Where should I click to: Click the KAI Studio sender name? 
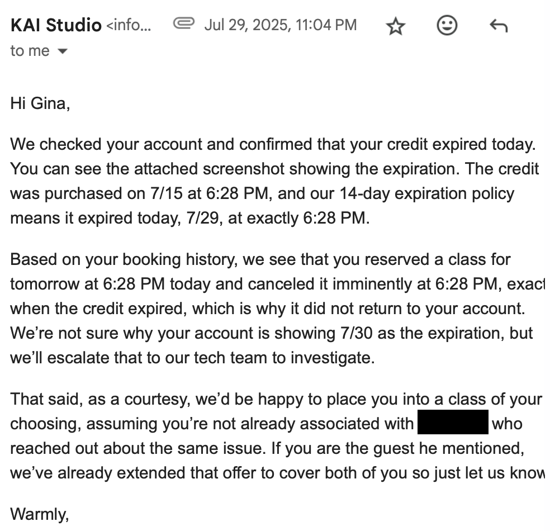pos(56,25)
